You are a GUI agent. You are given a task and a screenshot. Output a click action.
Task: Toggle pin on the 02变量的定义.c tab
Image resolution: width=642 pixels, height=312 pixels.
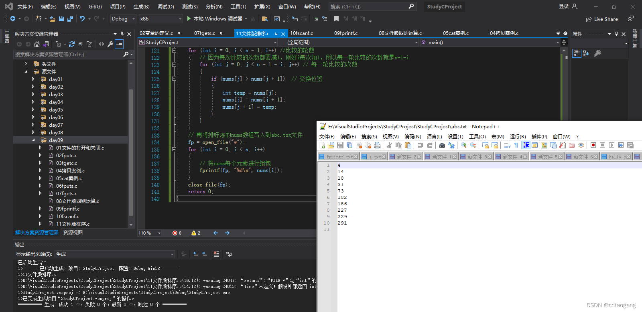point(179,33)
